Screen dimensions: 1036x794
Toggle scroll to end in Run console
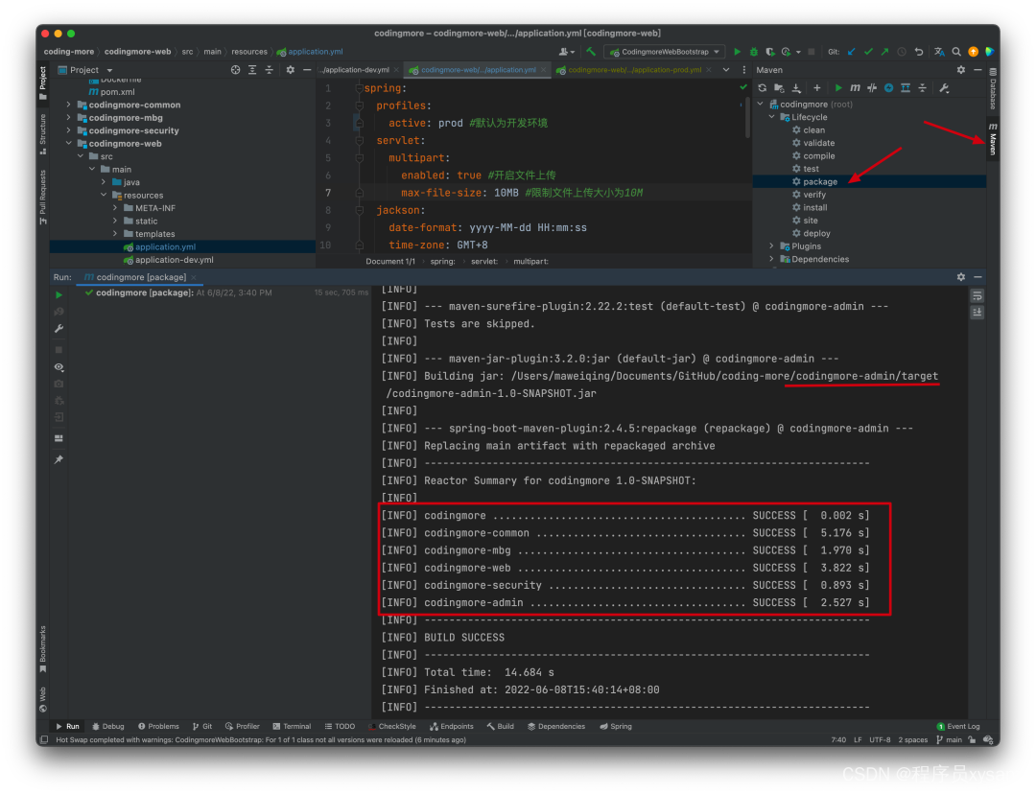(977, 312)
